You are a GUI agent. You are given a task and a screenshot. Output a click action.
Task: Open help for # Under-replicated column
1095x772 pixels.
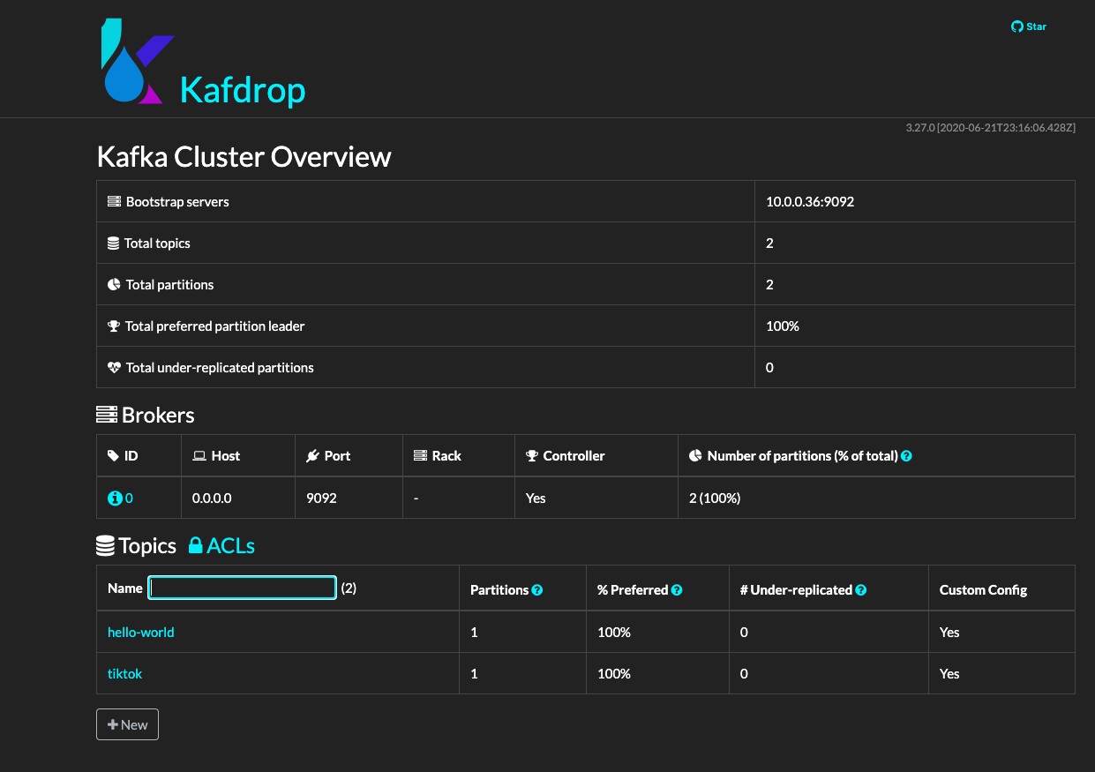860,589
